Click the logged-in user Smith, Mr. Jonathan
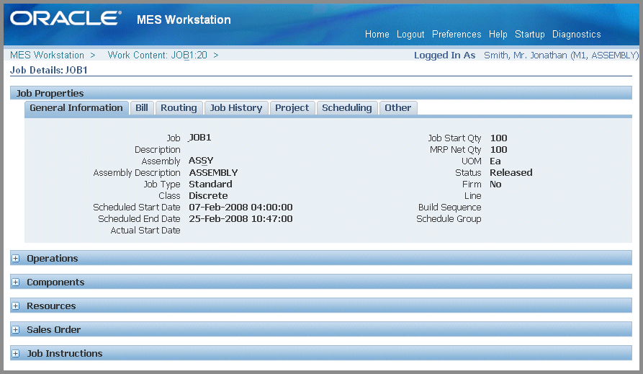Image resolution: width=643 pixels, height=374 pixels. pyautogui.click(x=561, y=55)
